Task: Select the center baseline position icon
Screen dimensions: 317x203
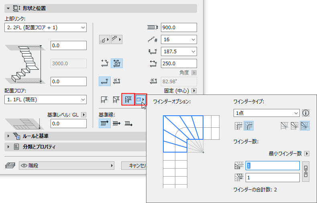Action: coord(117,123)
